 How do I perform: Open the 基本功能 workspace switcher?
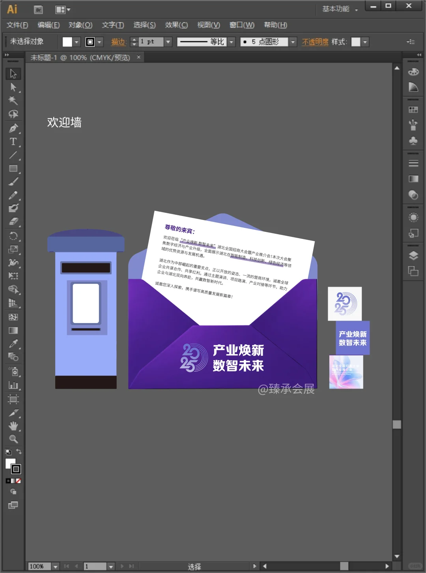(340, 9)
